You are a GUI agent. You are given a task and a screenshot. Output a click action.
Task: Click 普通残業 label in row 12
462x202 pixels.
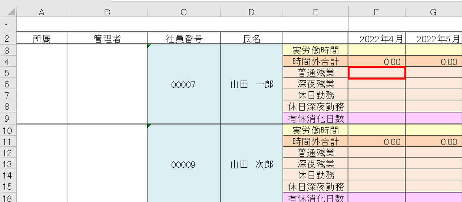315,153
